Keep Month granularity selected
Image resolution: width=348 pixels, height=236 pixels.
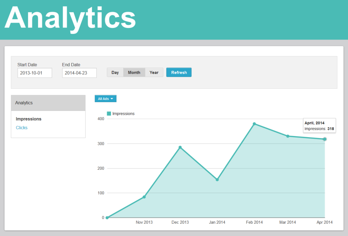(134, 72)
